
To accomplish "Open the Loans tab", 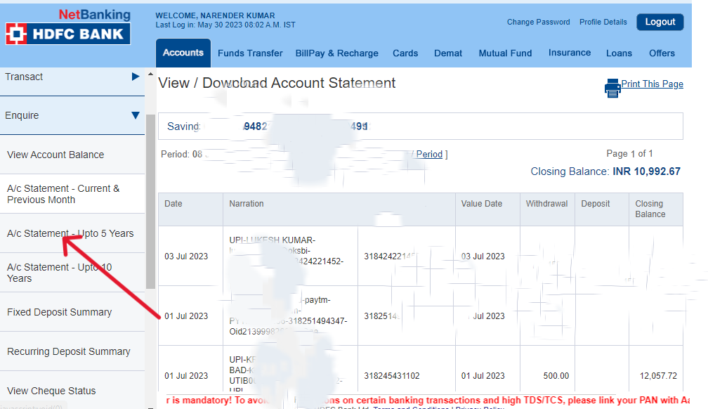I will point(619,53).
